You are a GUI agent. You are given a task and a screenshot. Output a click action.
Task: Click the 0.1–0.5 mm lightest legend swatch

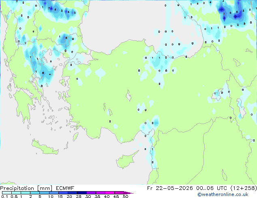[7, 193]
